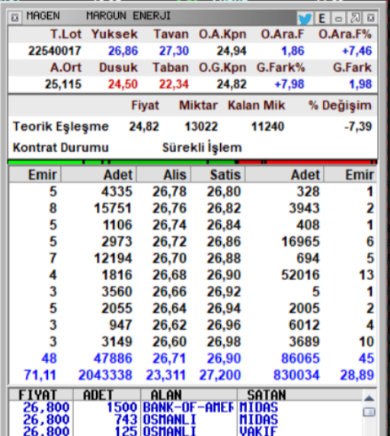Viewport: 390px width, 436px height.
Task: Select summary value 2043338
Action: 105,375
